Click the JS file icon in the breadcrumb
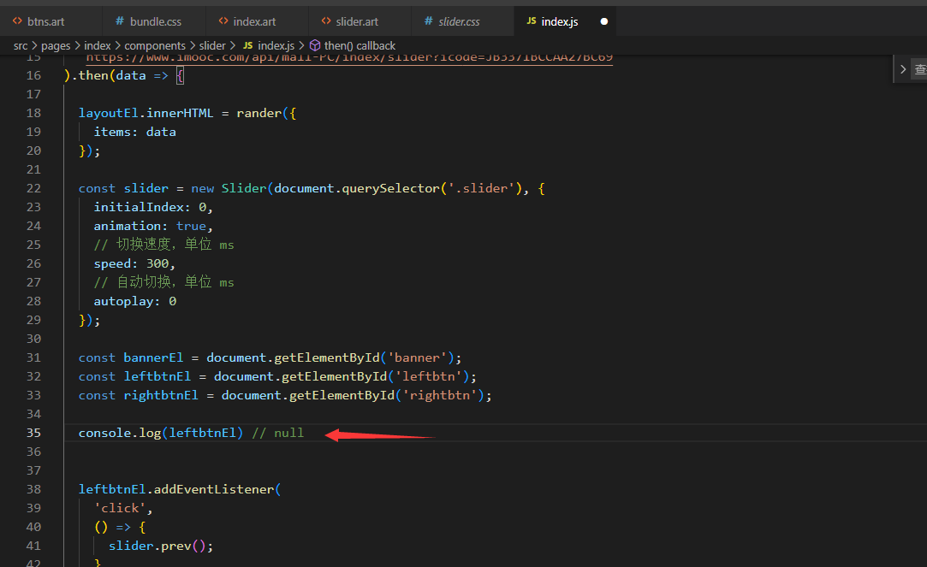Viewport: 927px width, 567px height. 248,45
